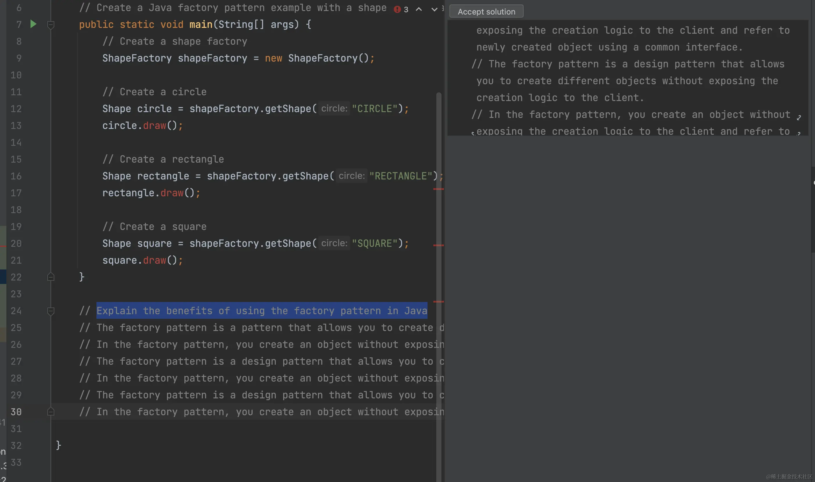Viewport: 815px width, 482px height.
Task: Collapse the comment block fold marker at line 24
Action: (51, 311)
